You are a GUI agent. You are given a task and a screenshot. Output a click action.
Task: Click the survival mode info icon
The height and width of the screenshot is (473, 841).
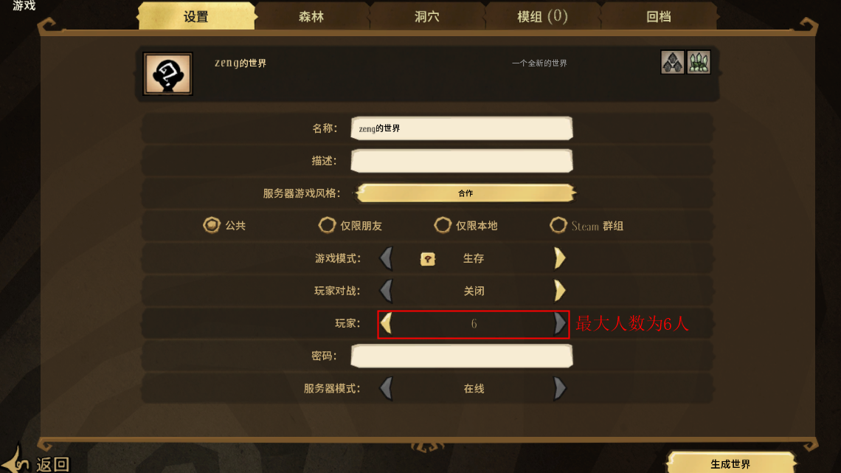coord(427,259)
